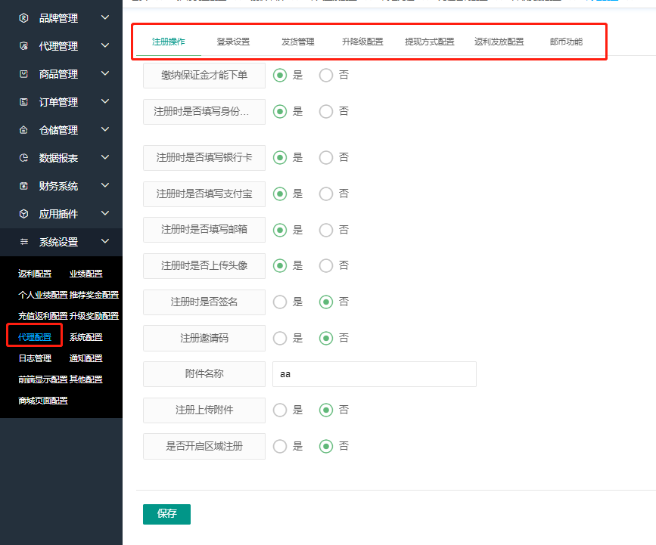Viewport: 656px width, 545px height.
Task: Expand the 品牌管理 chevron arrow
Action: tap(105, 18)
